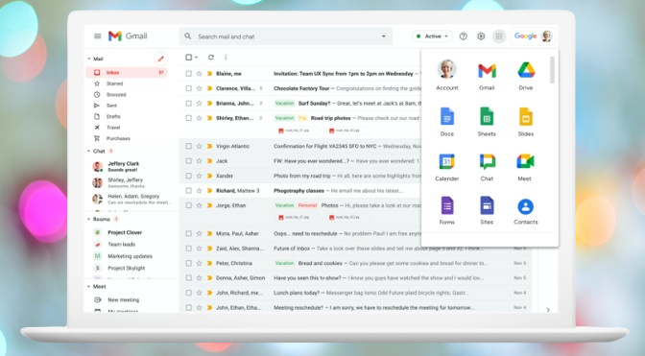645x356 pixels.
Task: Open the Settings gear icon
Action: point(481,36)
